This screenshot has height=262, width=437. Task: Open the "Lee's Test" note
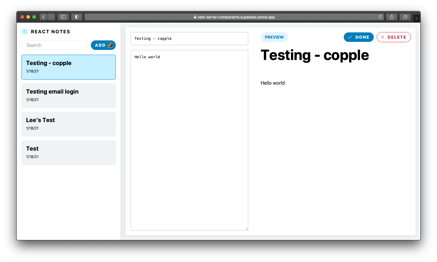69,124
